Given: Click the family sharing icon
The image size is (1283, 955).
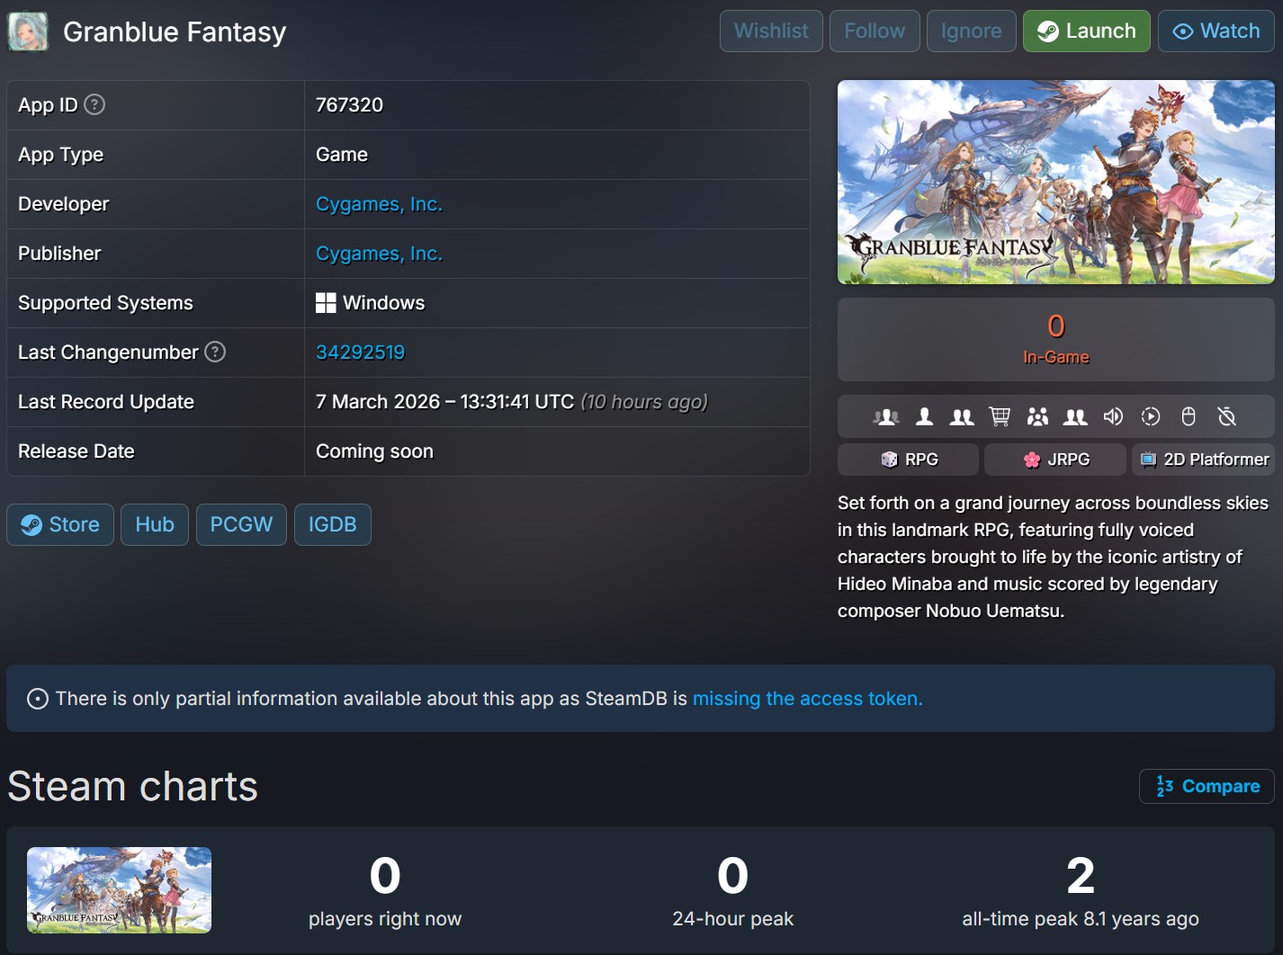Looking at the screenshot, I should point(1037,416).
